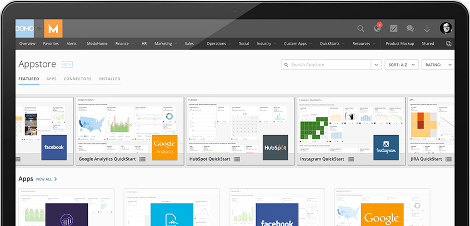
Task: Click the Adobe Analytics purple app logo
Action: [67, 214]
